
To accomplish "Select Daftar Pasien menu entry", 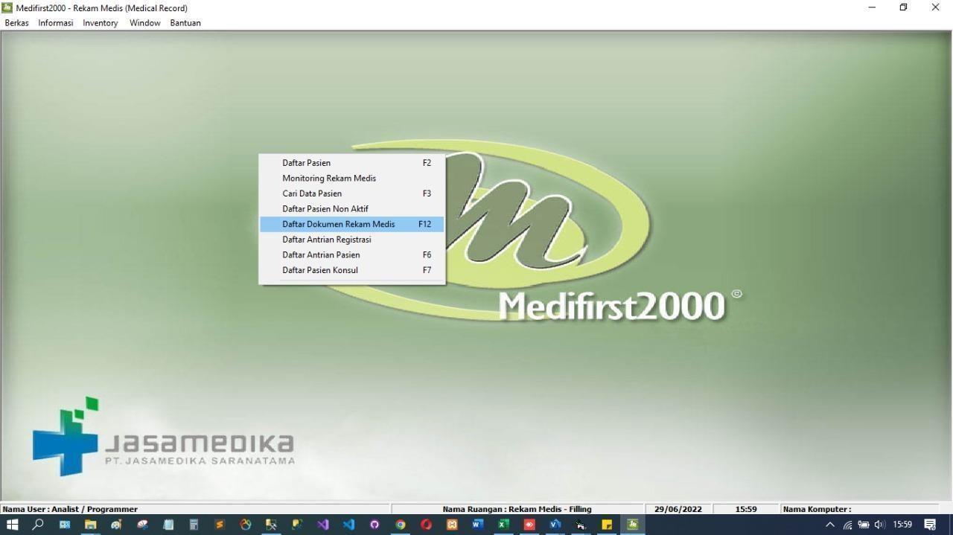I will point(351,163).
